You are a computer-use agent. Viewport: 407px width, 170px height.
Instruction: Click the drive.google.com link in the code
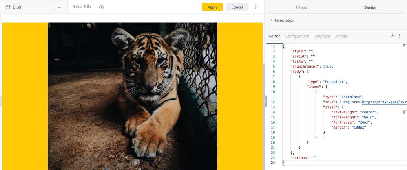pyautogui.click(x=384, y=102)
